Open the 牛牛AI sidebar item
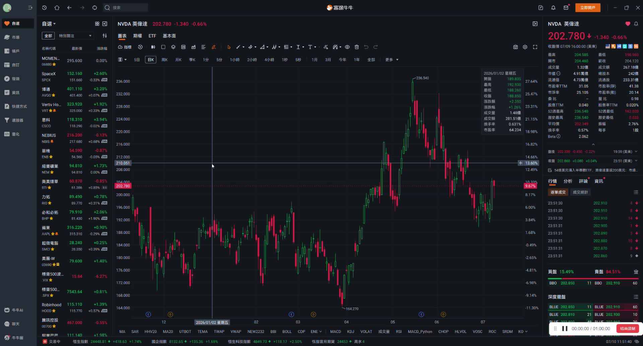Image resolution: width=643 pixels, height=346 pixels. pyautogui.click(x=17, y=310)
